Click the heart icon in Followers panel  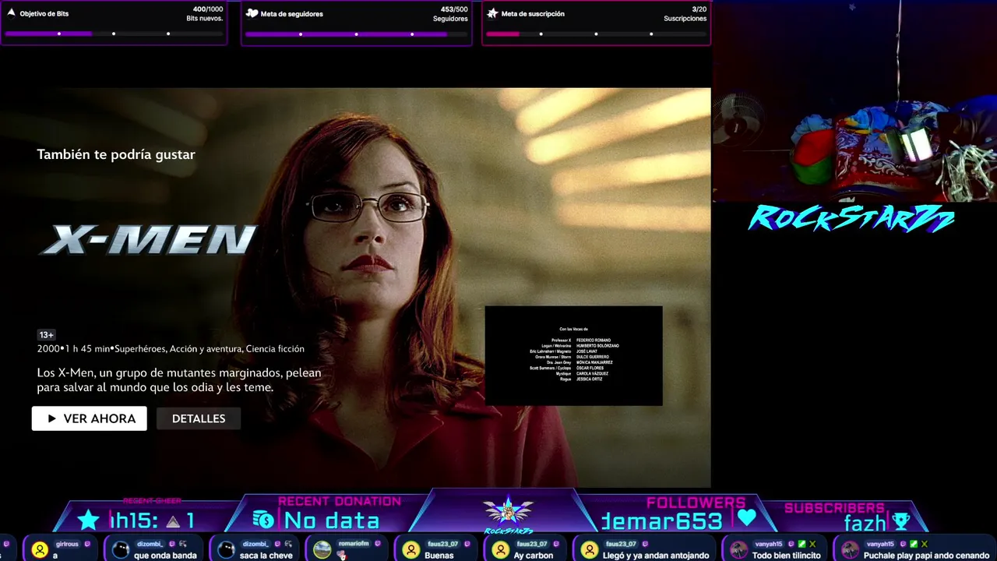[747, 517]
